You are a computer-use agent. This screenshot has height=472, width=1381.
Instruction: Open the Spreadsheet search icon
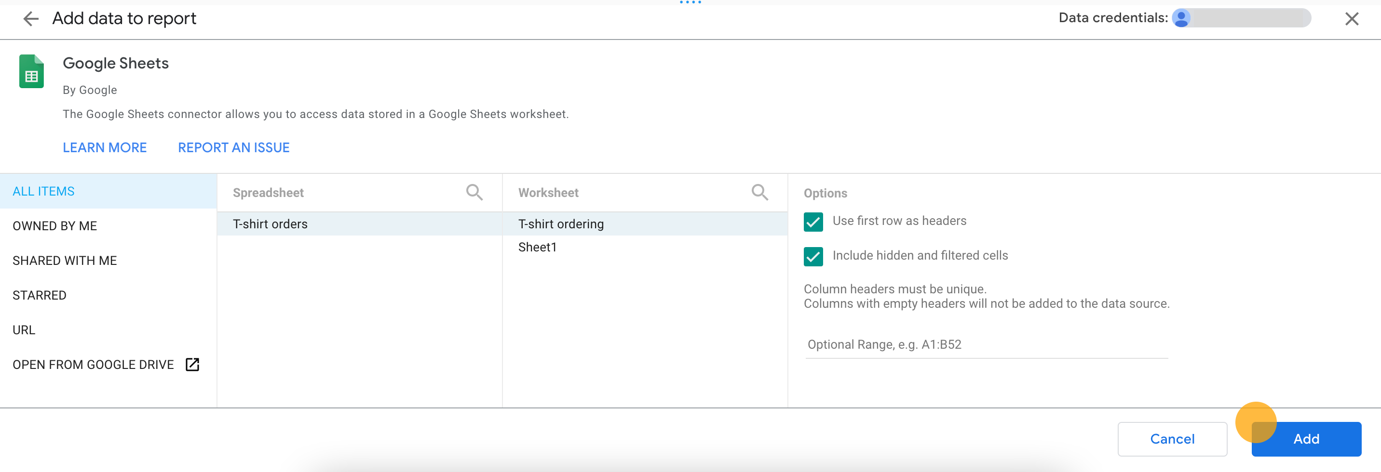coord(474,192)
